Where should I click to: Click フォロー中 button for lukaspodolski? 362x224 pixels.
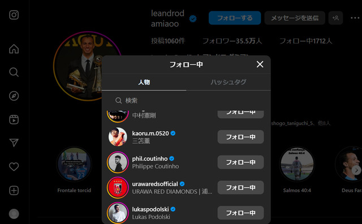click(x=240, y=213)
